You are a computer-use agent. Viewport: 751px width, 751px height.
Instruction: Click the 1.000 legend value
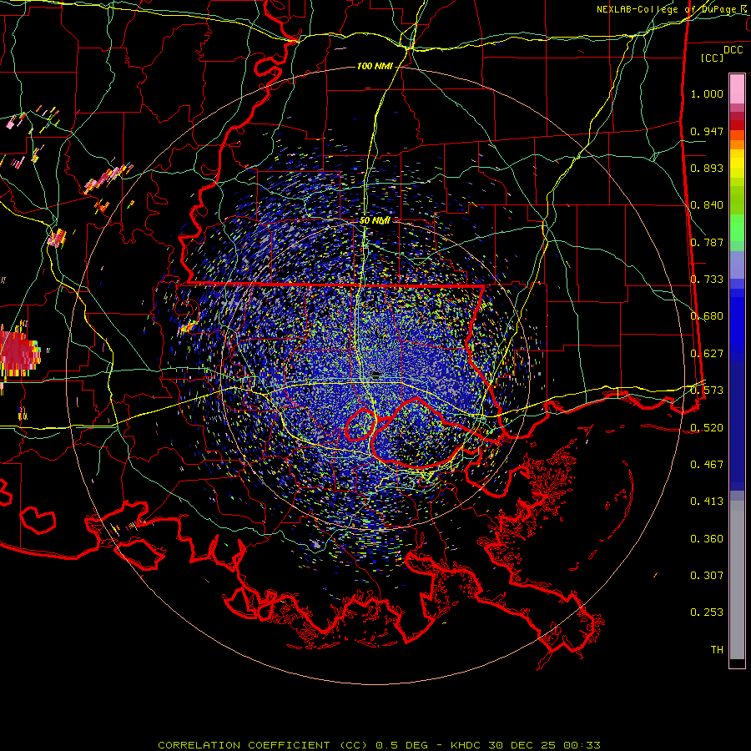coord(707,93)
